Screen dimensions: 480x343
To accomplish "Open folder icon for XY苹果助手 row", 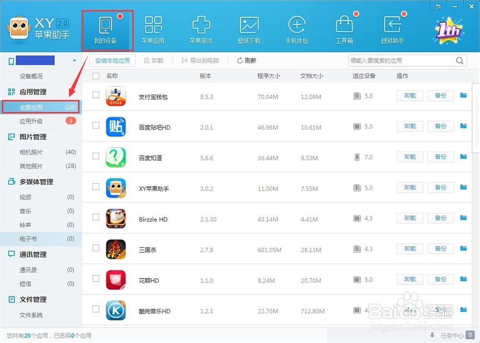I will point(464,187).
